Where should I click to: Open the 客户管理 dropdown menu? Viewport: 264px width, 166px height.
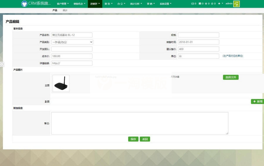tap(63, 4)
